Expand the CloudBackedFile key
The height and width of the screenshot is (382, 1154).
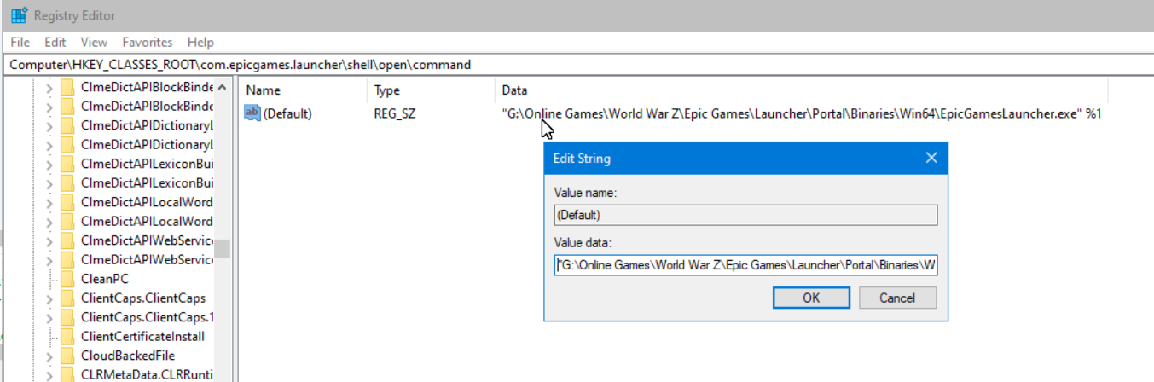coord(49,356)
